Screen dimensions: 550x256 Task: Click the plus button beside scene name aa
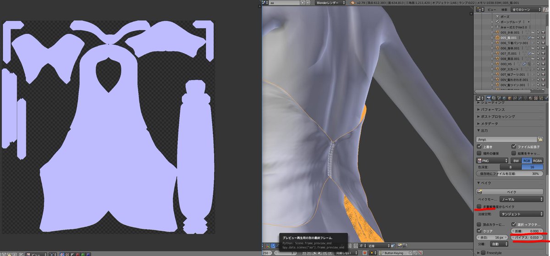302,3
